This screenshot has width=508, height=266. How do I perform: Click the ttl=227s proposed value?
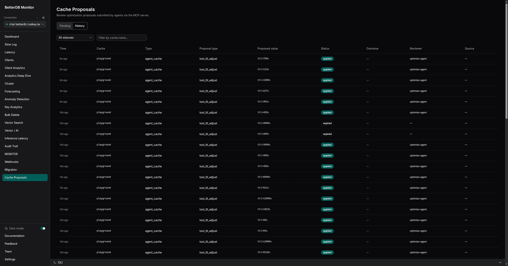tap(263, 91)
